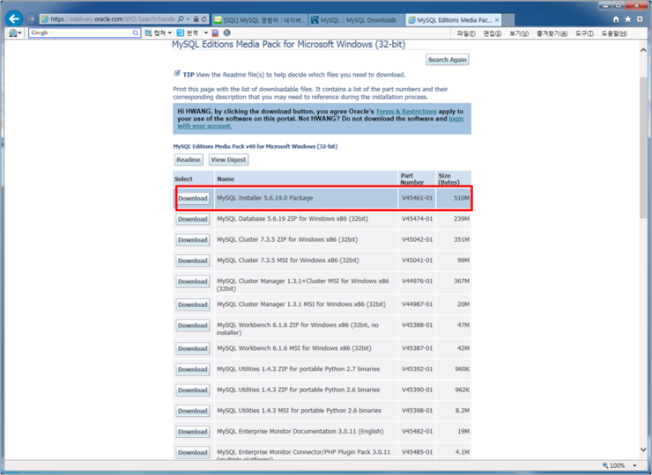Download MySQL Cluster Manager 1.3.1 MSI
Viewport: 652px width, 475px height.
[x=193, y=304]
